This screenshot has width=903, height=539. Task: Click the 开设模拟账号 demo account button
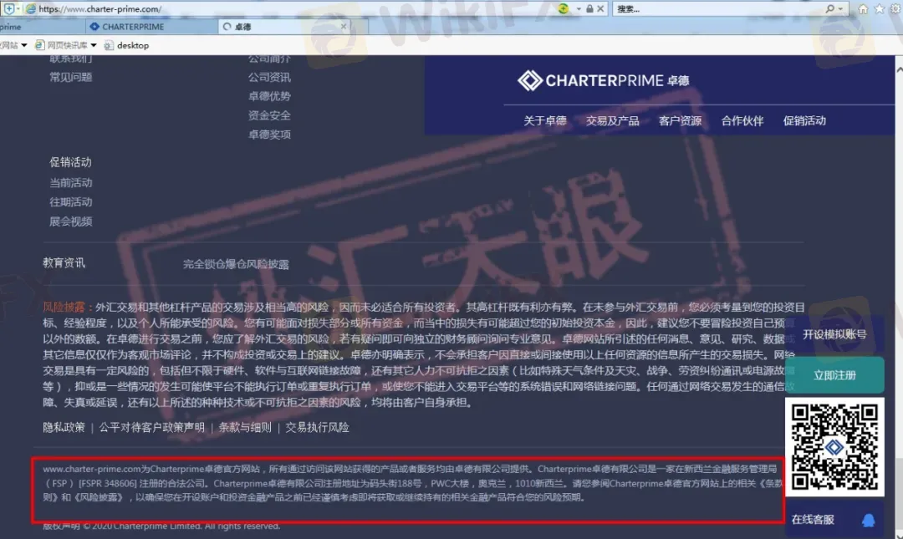834,334
